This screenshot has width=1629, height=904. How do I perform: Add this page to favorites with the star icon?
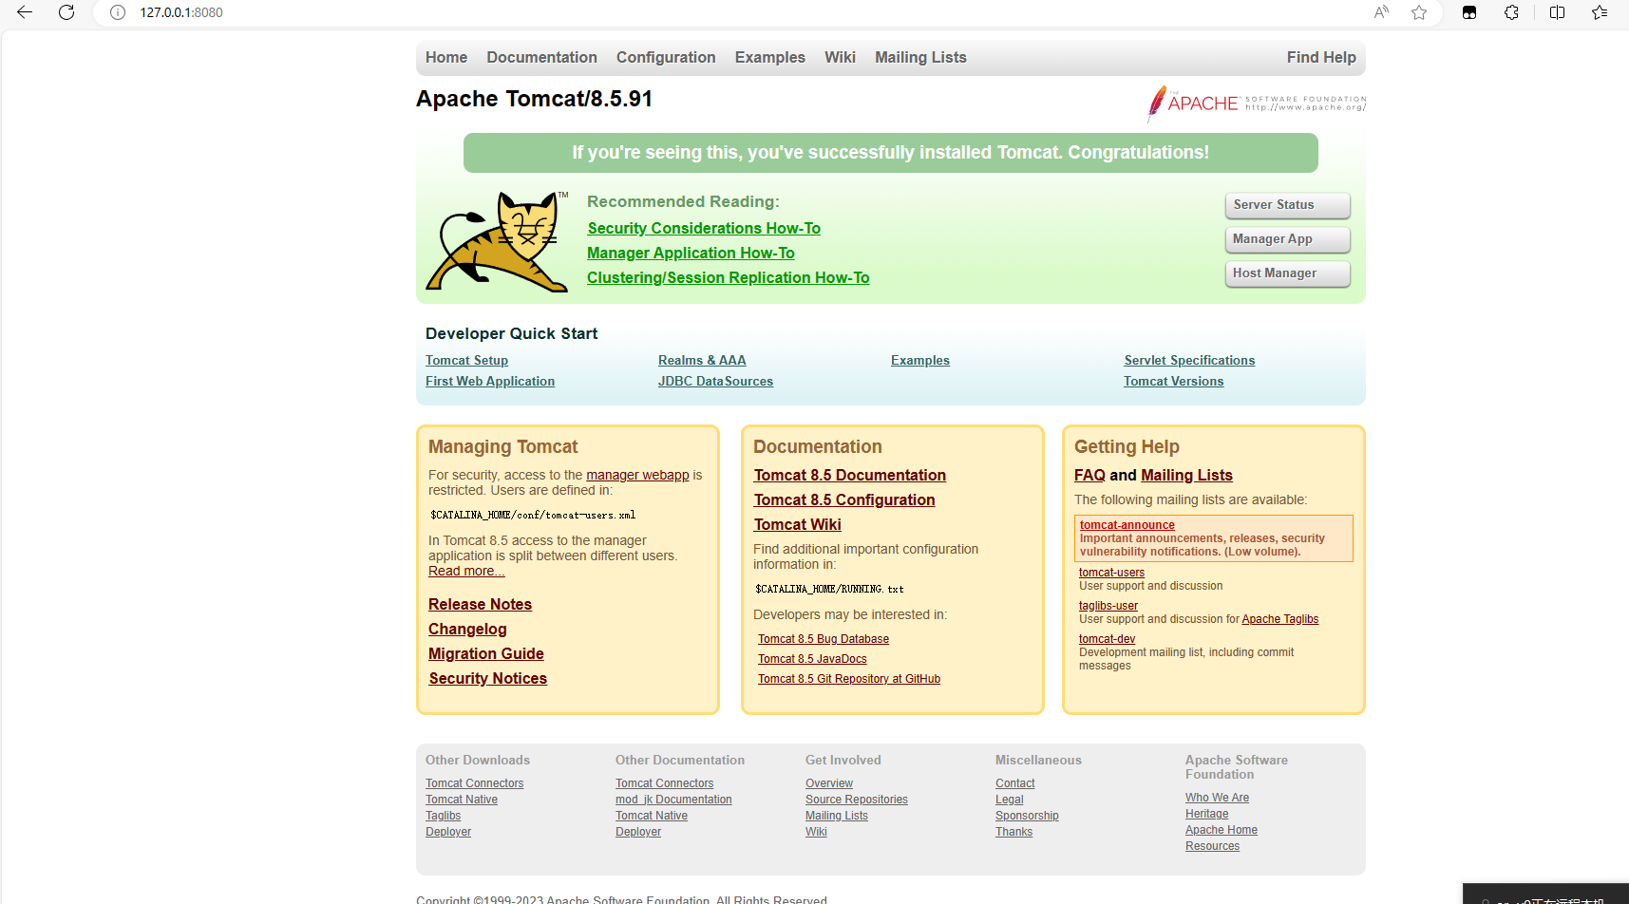[x=1419, y=12]
